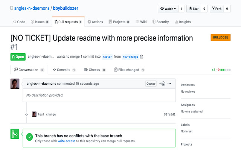Open the Projects sidebar section
This screenshot has width=241, height=150.
pyautogui.click(x=186, y=144)
